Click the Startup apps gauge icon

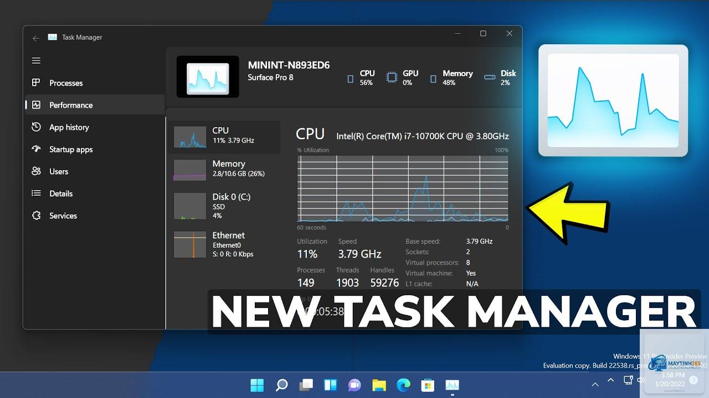36,149
